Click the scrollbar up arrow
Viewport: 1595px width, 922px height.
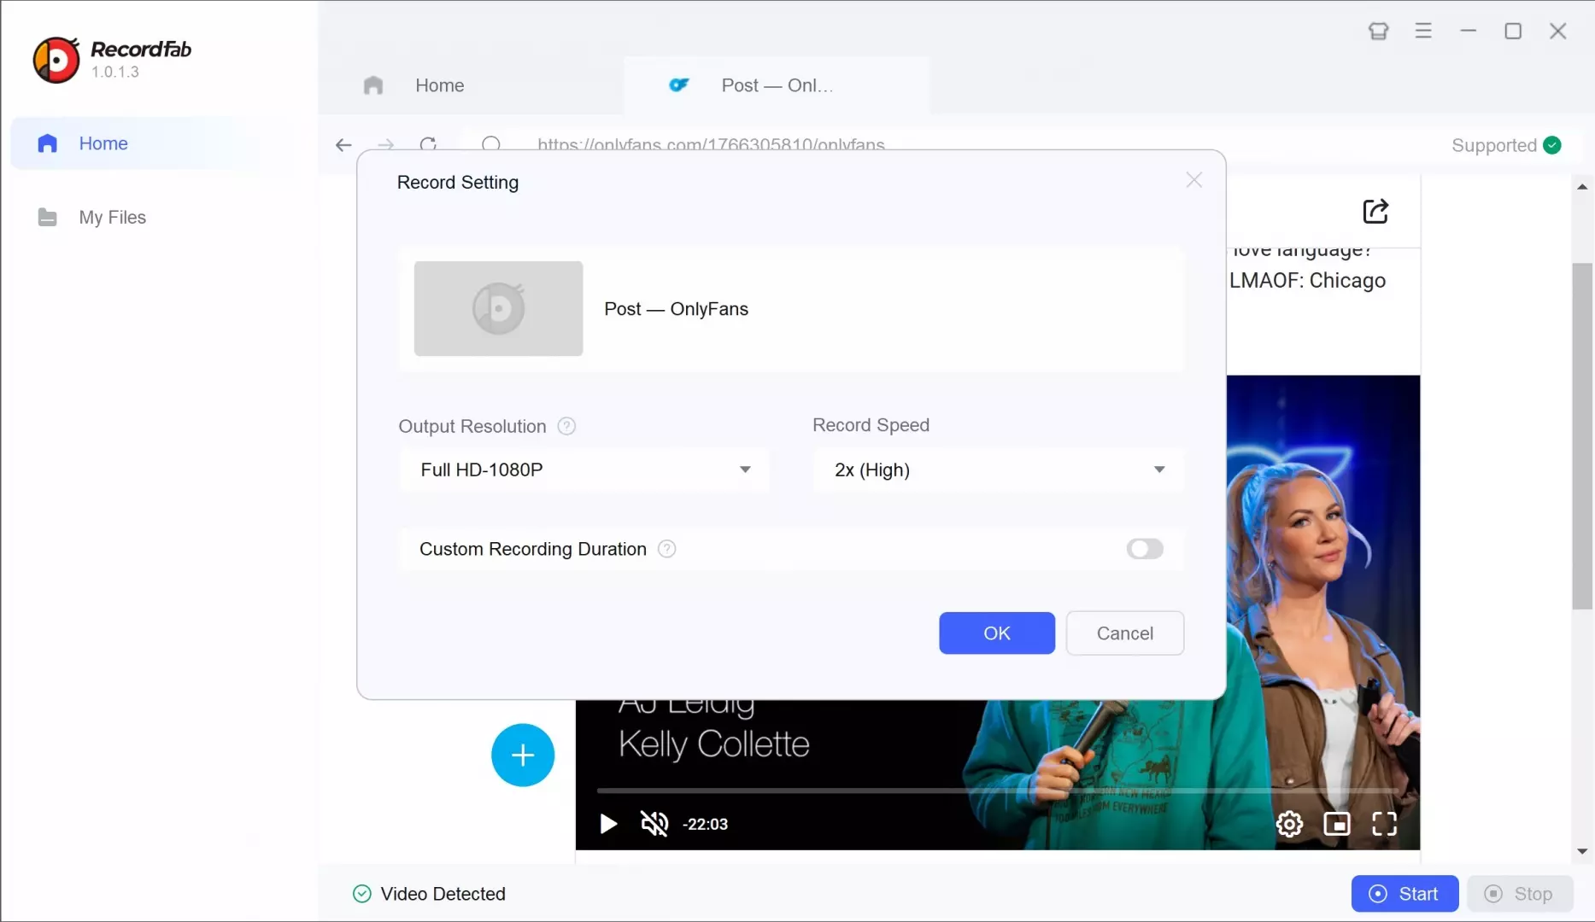(x=1582, y=186)
